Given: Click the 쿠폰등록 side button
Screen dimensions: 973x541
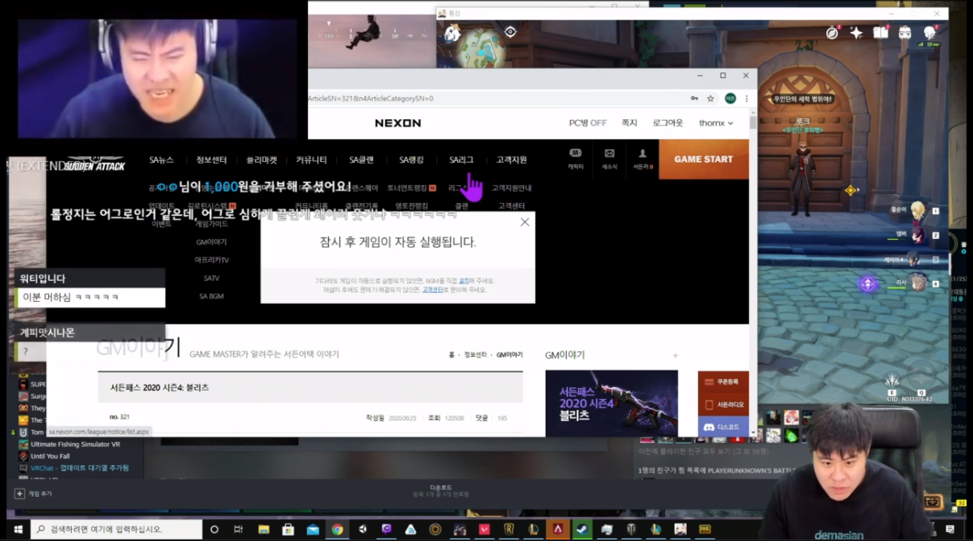Looking at the screenshot, I should tap(723, 382).
